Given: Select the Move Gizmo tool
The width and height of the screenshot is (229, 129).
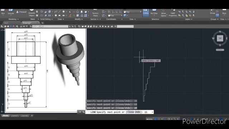Looking at the screenshot, I should pos(164,13).
